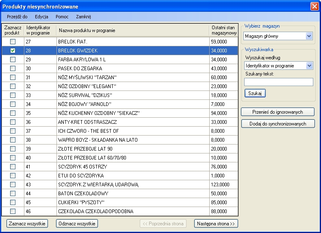321x233 pixels.
Task: Tick the checkbox for FARBA AKRYLOWA 1 L
Action: [13, 60]
